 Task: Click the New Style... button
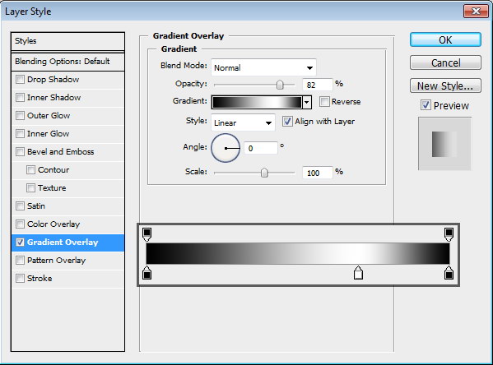pyautogui.click(x=445, y=85)
